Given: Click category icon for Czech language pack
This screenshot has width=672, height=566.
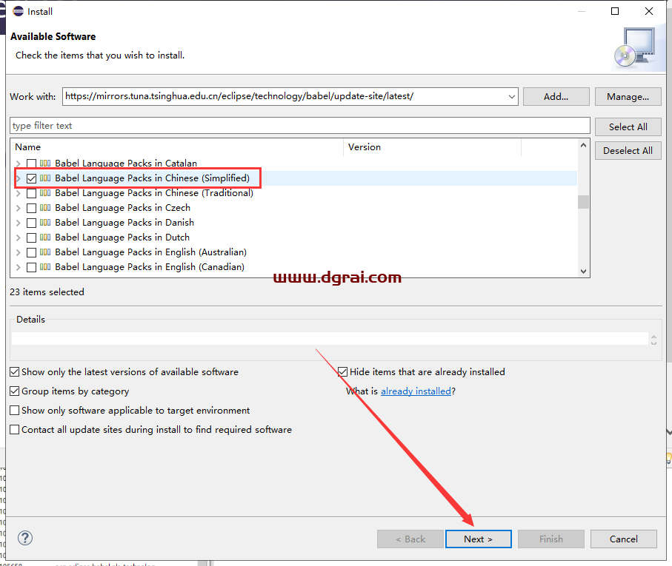Looking at the screenshot, I should coord(45,207).
